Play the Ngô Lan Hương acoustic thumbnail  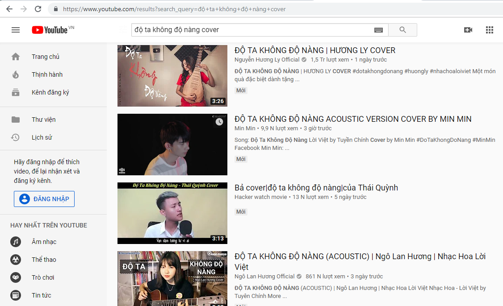pos(172,278)
